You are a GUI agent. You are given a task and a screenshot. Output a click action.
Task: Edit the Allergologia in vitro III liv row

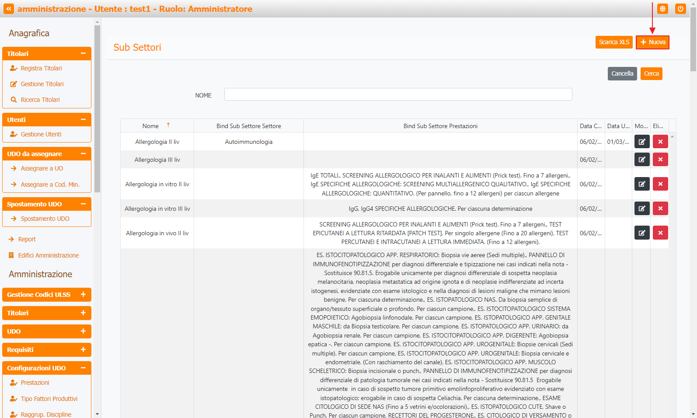click(x=641, y=209)
